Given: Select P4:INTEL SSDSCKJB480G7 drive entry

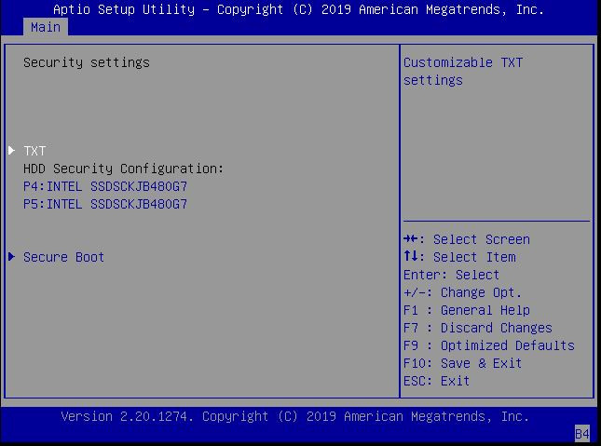Looking at the screenshot, I should [x=105, y=186].
